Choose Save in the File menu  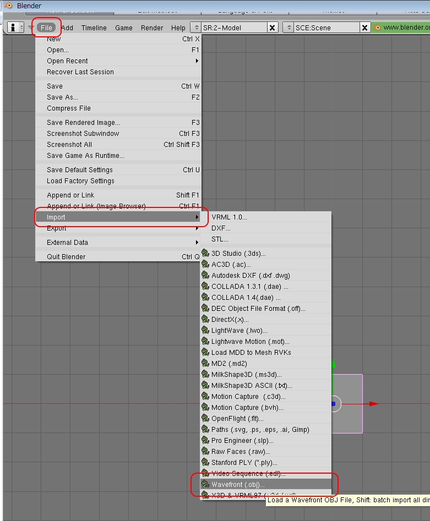[x=118, y=86]
